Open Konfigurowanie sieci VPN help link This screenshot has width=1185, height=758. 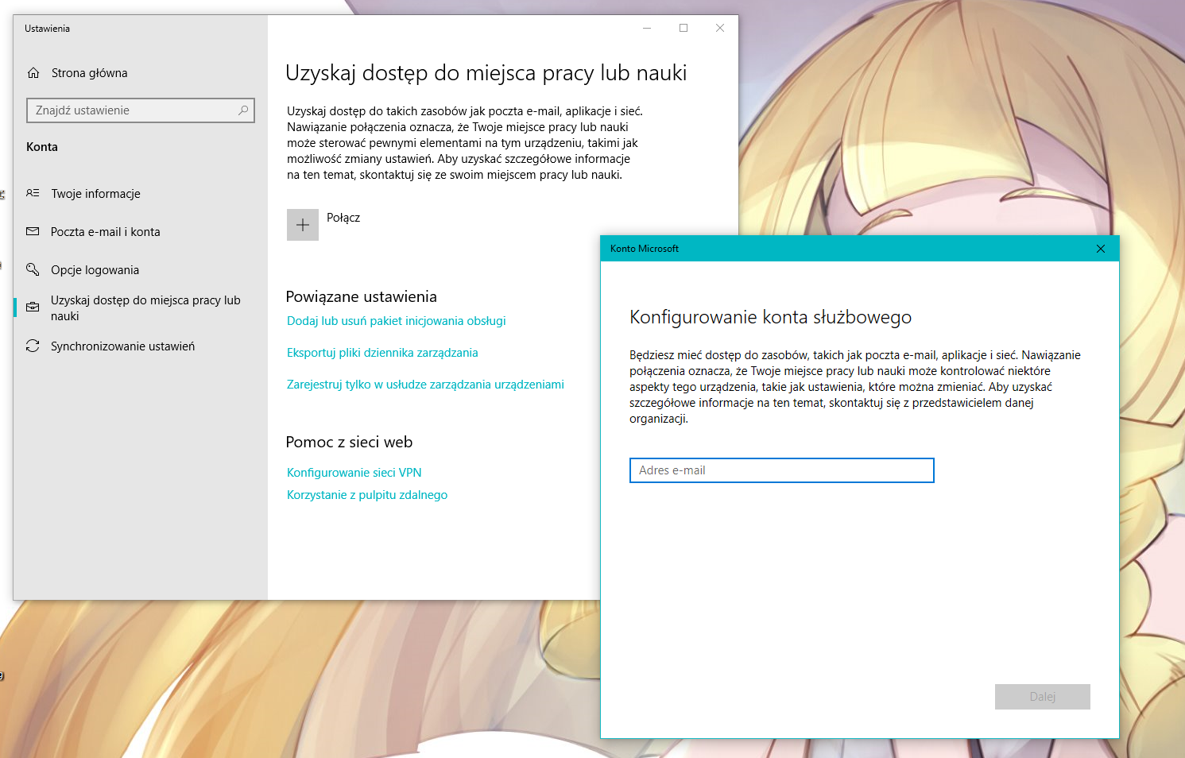pos(354,473)
